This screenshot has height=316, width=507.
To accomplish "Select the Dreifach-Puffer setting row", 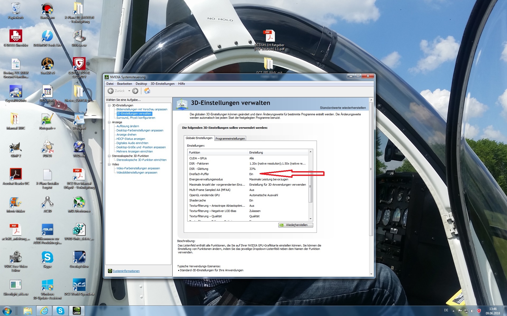I will (248, 174).
